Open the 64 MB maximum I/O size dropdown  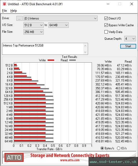[59, 25]
